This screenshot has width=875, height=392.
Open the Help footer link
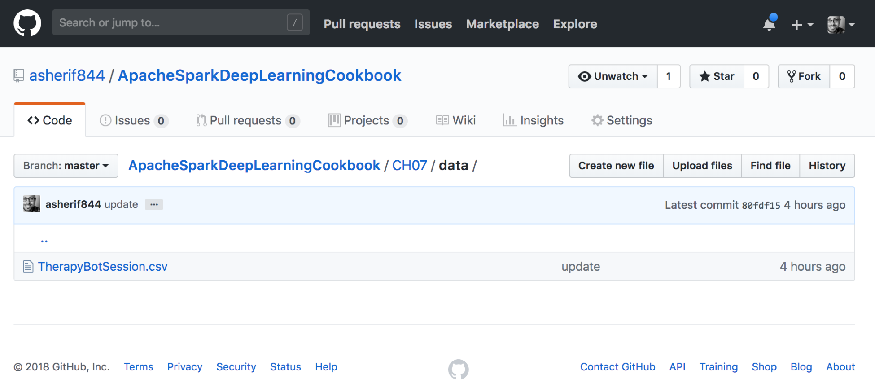[326, 367]
